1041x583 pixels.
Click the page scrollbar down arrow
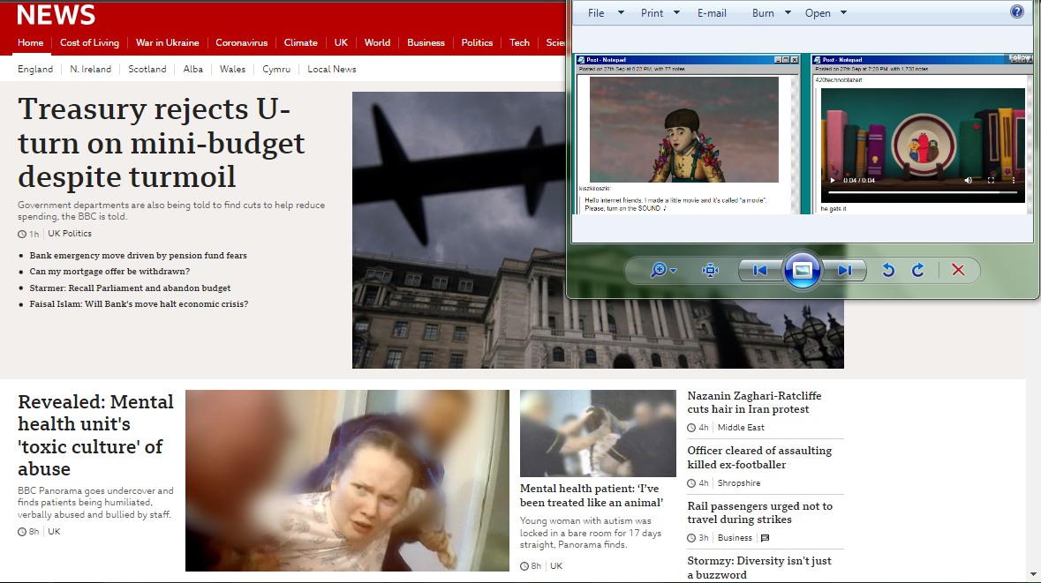pyautogui.click(x=1033, y=574)
